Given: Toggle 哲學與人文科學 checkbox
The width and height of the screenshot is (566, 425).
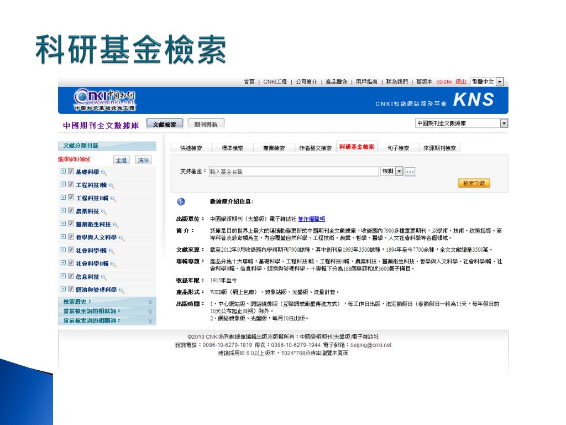Looking at the screenshot, I should (x=71, y=237).
